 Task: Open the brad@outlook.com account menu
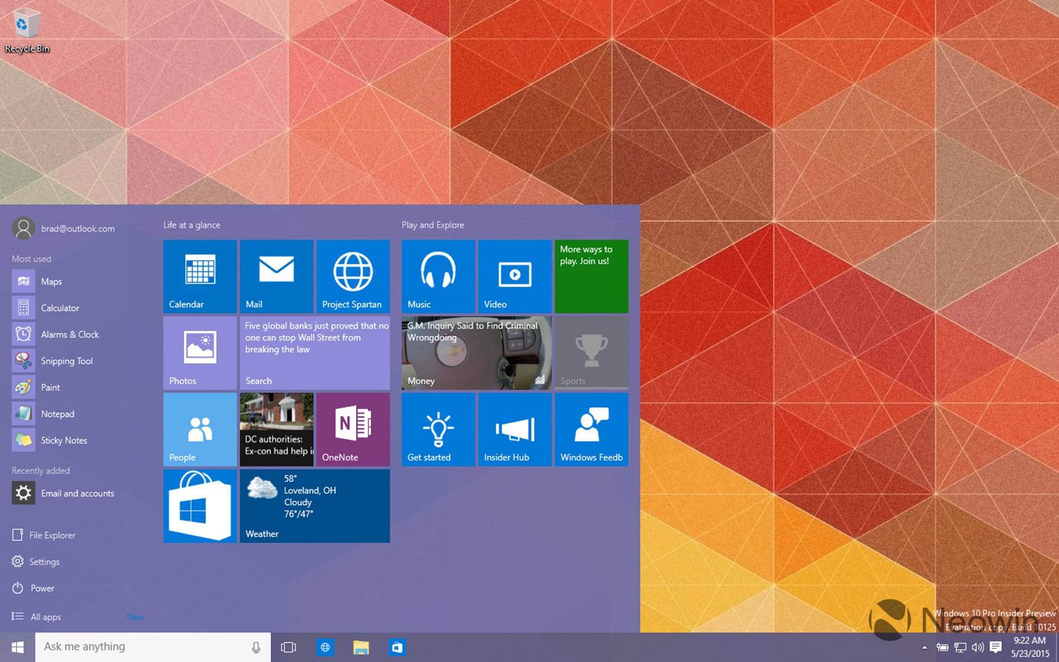(64, 228)
